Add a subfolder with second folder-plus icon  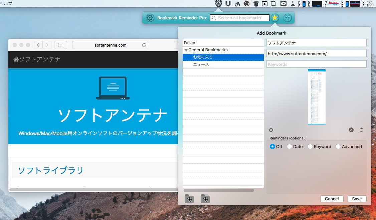click(x=205, y=199)
